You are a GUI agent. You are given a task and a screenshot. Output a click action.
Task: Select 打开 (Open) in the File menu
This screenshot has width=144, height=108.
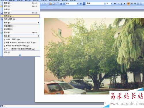[x=20, y=6]
